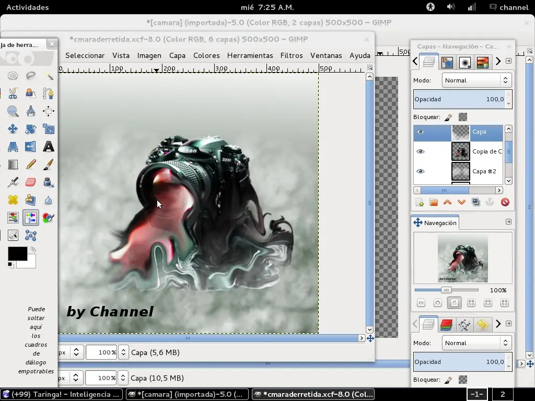
Task: Select the Heal tool
Action: pyautogui.click(x=13, y=200)
